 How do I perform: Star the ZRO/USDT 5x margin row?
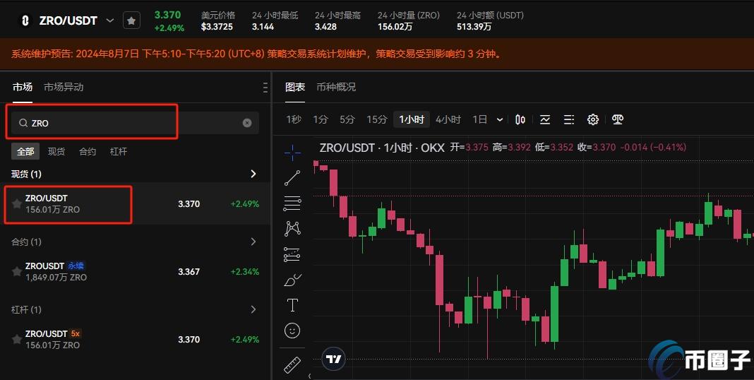(x=17, y=340)
